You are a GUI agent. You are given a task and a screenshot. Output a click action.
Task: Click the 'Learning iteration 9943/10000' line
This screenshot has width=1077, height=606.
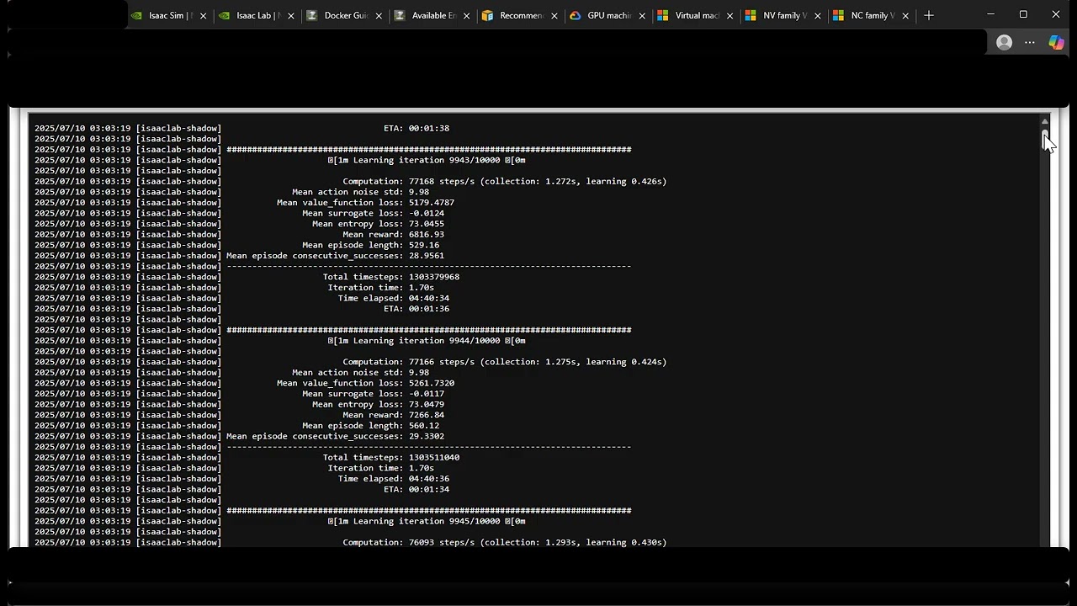click(x=427, y=160)
